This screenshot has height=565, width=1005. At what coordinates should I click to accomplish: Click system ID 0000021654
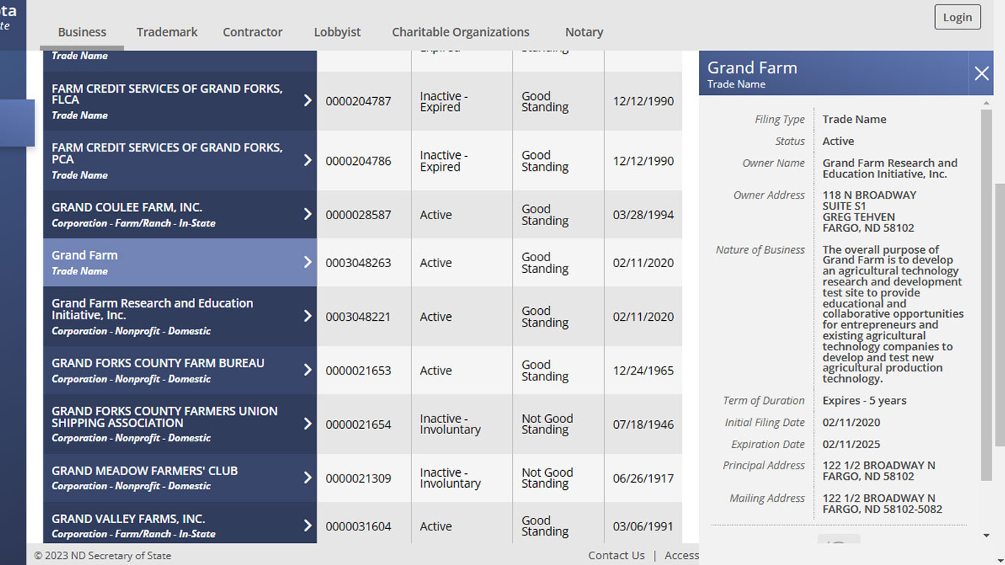click(x=358, y=424)
